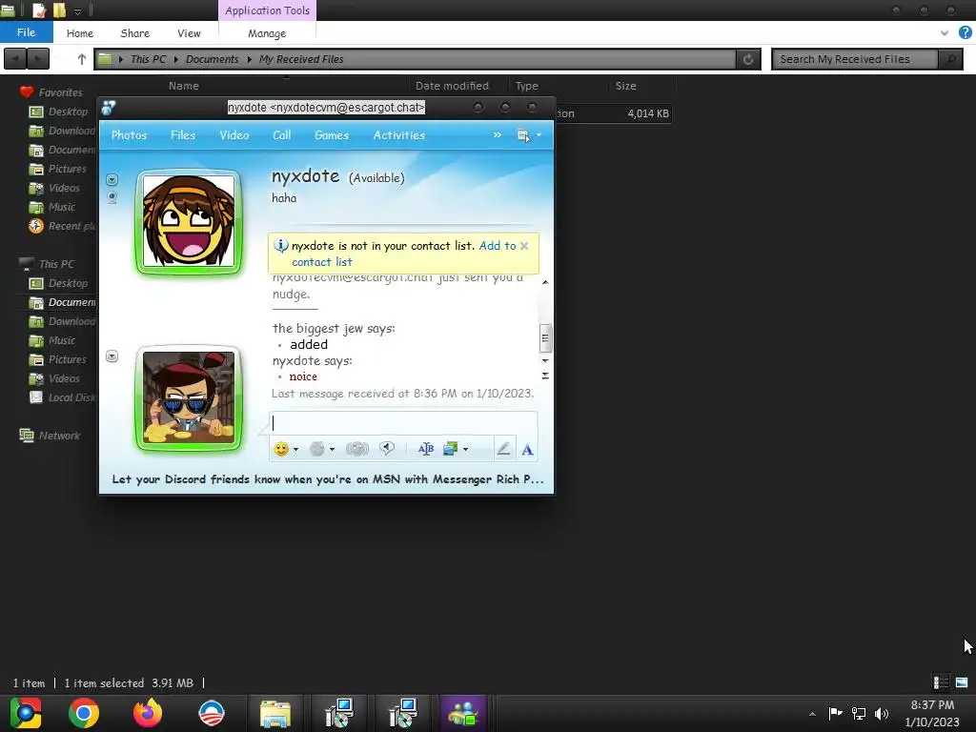This screenshot has width=976, height=732.
Task: Click the webcam icon beside nyxdote's avatar
Action: pos(112,197)
